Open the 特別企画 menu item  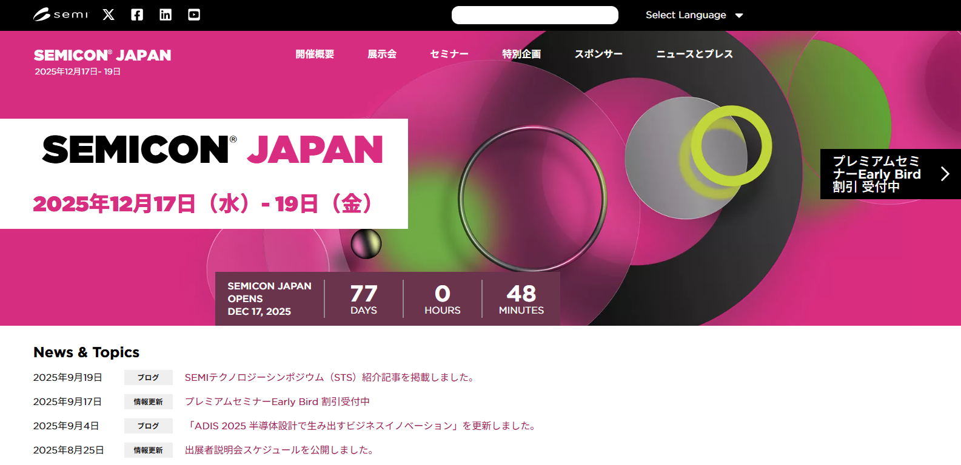point(521,54)
